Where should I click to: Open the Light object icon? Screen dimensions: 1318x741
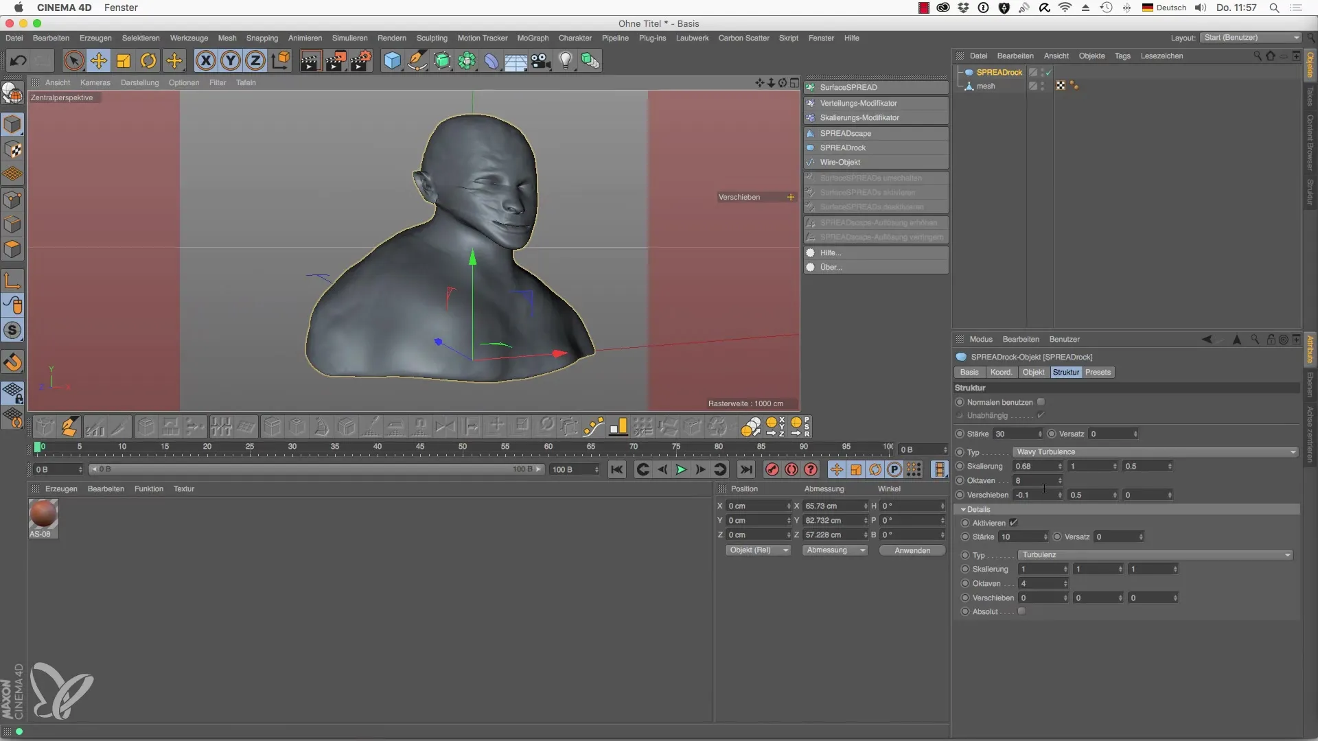[x=565, y=60]
